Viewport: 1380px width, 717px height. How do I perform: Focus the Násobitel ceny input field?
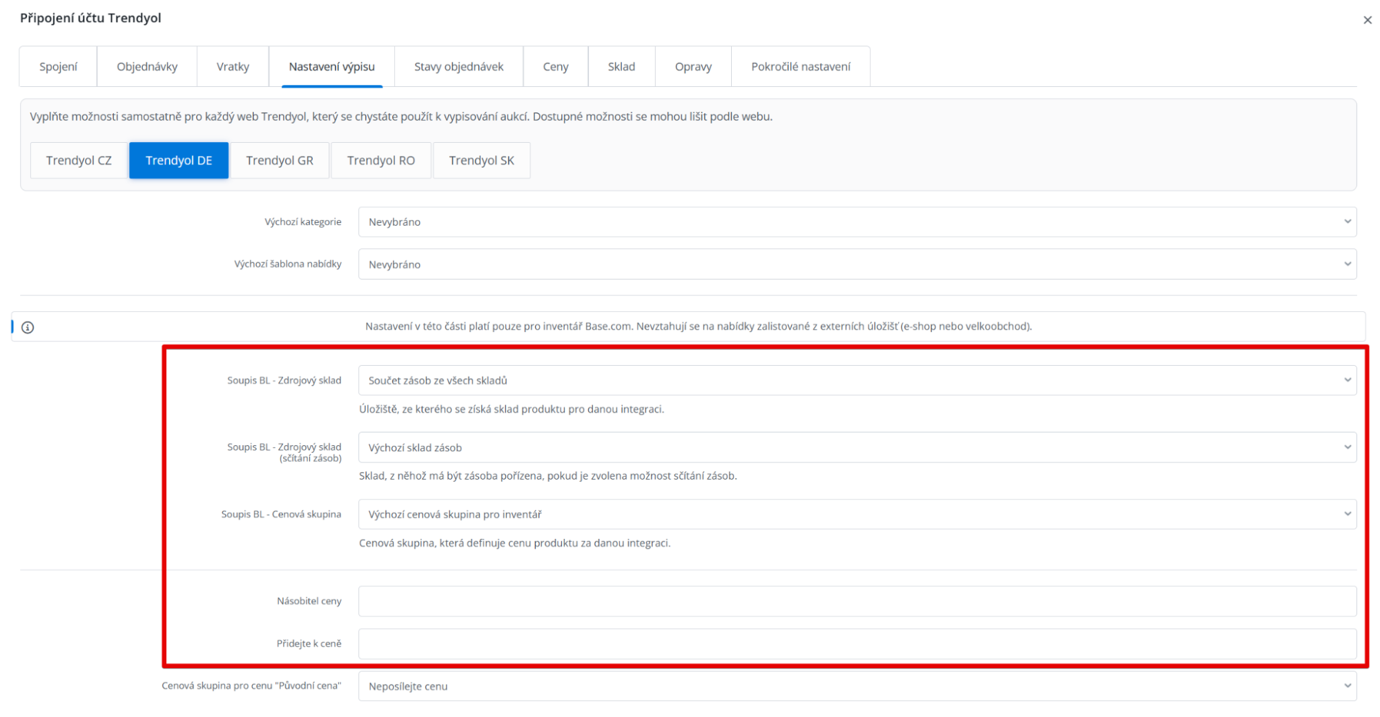(x=857, y=601)
